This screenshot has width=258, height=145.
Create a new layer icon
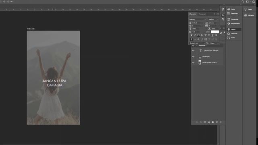[x=217, y=122]
